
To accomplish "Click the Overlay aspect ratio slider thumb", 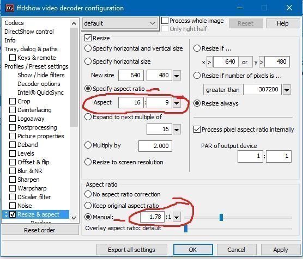I will 186,229.
